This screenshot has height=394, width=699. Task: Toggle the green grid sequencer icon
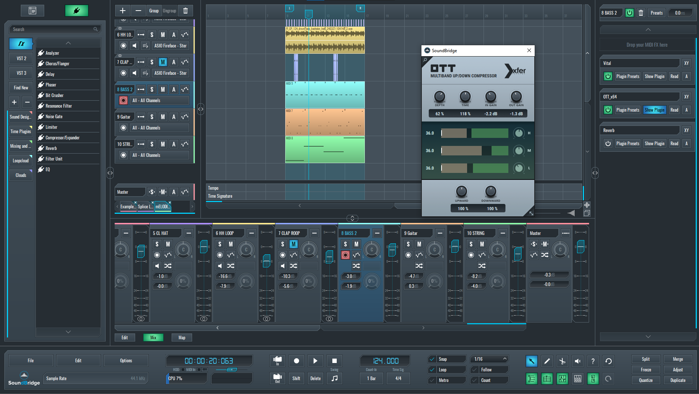[x=547, y=379]
